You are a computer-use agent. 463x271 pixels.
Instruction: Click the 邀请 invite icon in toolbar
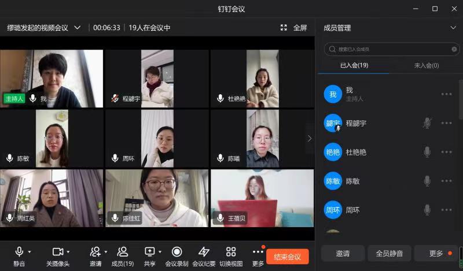(x=95, y=252)
